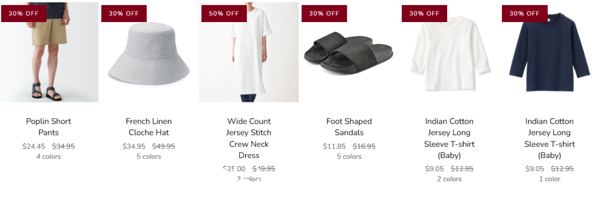Click the 30% OFF badge on cloche hat
The height and width of the screenshot is (201, 597).
(124, 13)
